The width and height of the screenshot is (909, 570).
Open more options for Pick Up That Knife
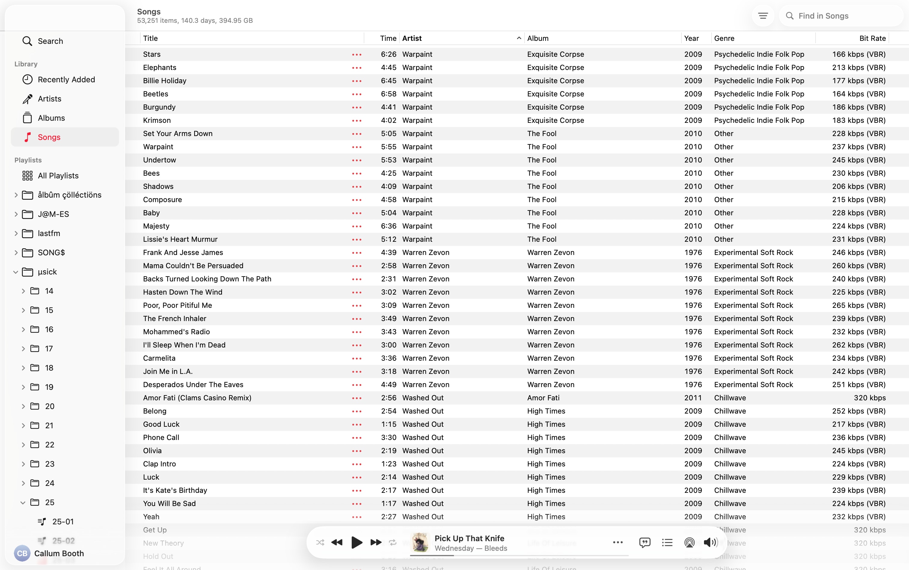pos(618,542)
